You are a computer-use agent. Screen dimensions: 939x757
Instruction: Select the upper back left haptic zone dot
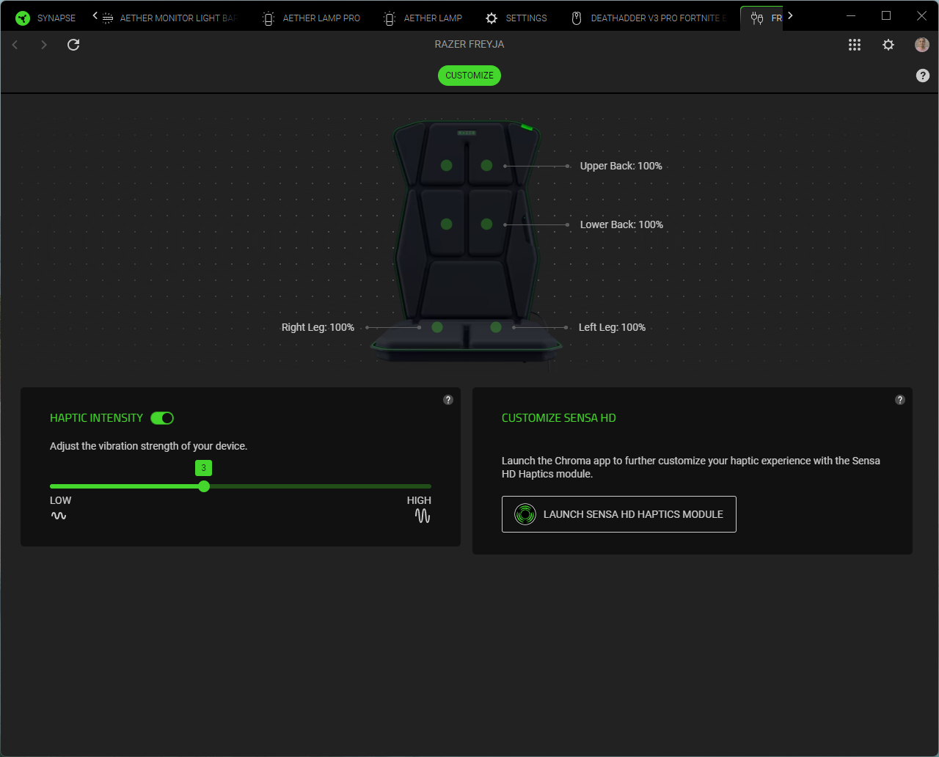pos(447,166)
